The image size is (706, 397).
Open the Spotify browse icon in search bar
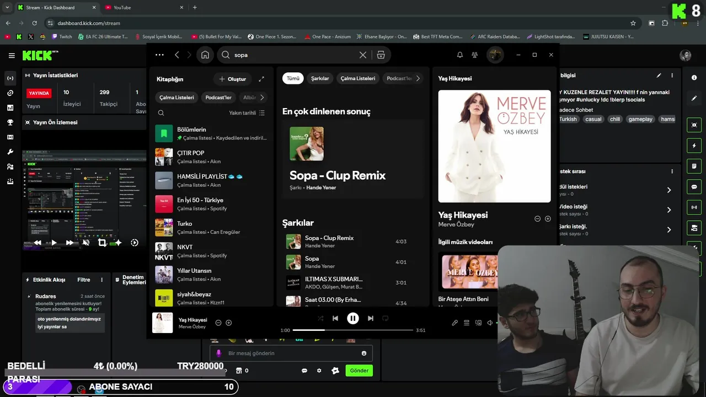(381, 55)
